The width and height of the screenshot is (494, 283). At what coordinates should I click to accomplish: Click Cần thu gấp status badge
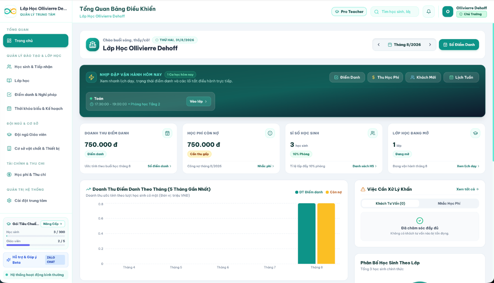coord(199,154)
